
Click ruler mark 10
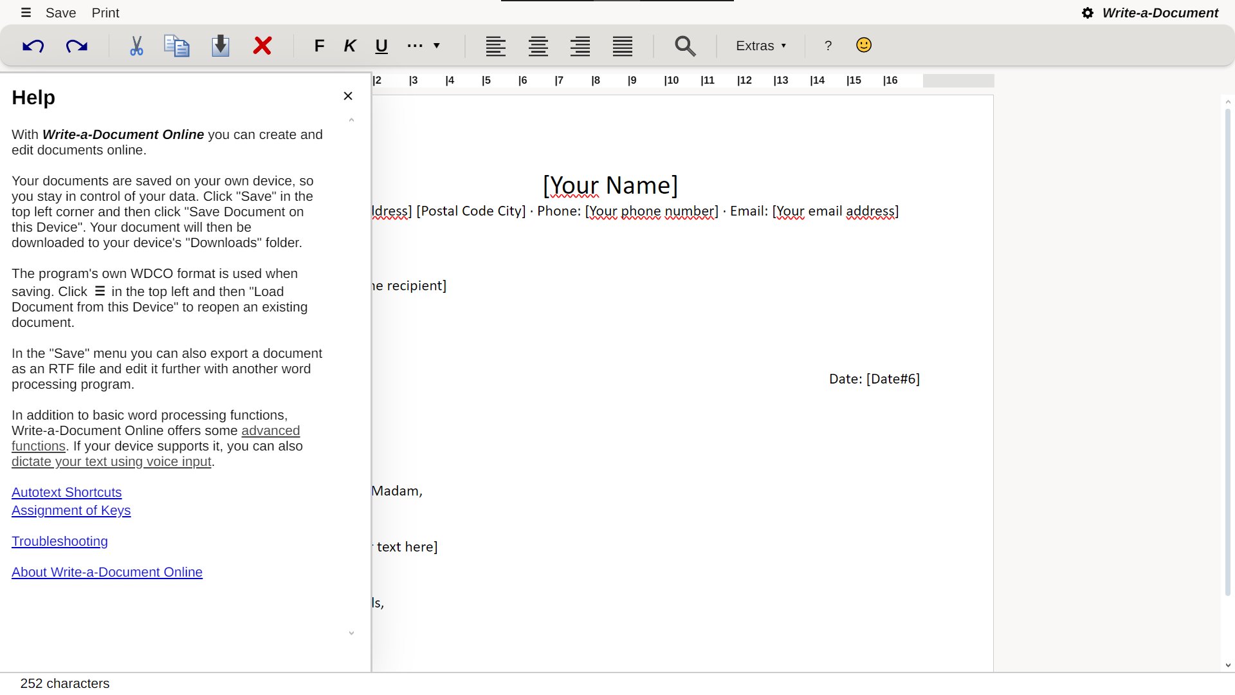pyautogui.click(x=671, y=80)
